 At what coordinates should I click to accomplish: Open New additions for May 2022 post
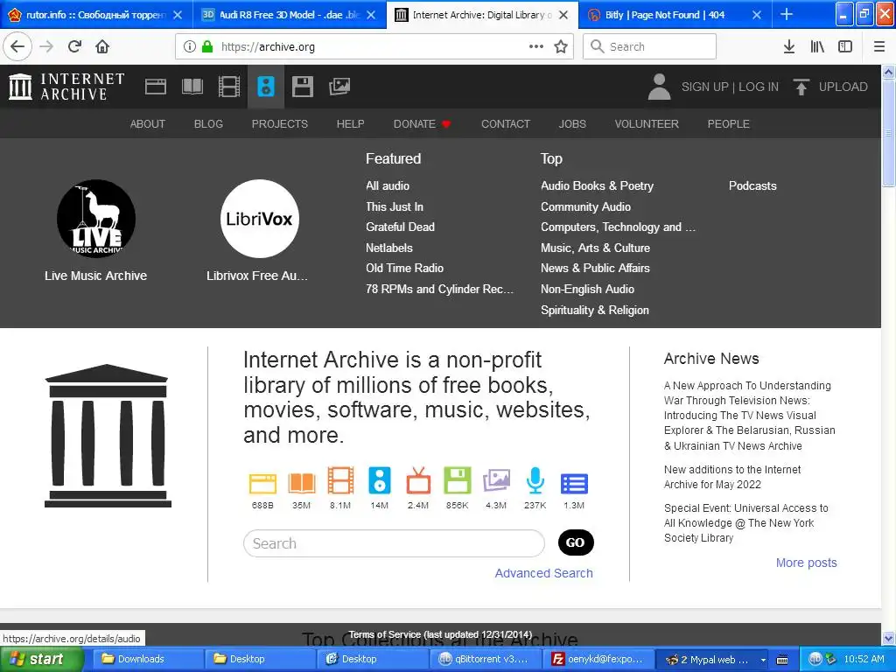(x=732, y=477)
